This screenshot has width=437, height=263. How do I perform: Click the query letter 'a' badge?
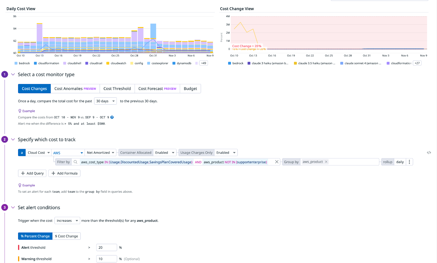[x=22, y=153]
